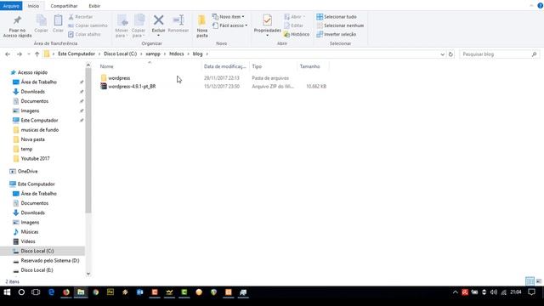
Task: Switch to the Início ribbon tab
Action: coord(33,6)
